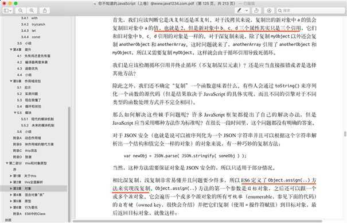The width and height of the screenshot is (347, 223).
Task: Open 5.4 循环和闭包 section
Action: 29,106
